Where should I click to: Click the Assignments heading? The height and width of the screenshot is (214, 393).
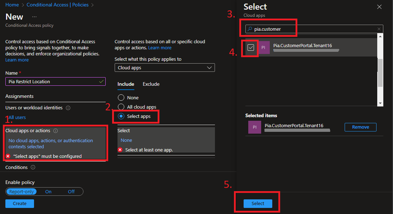[x=20, y=96]
